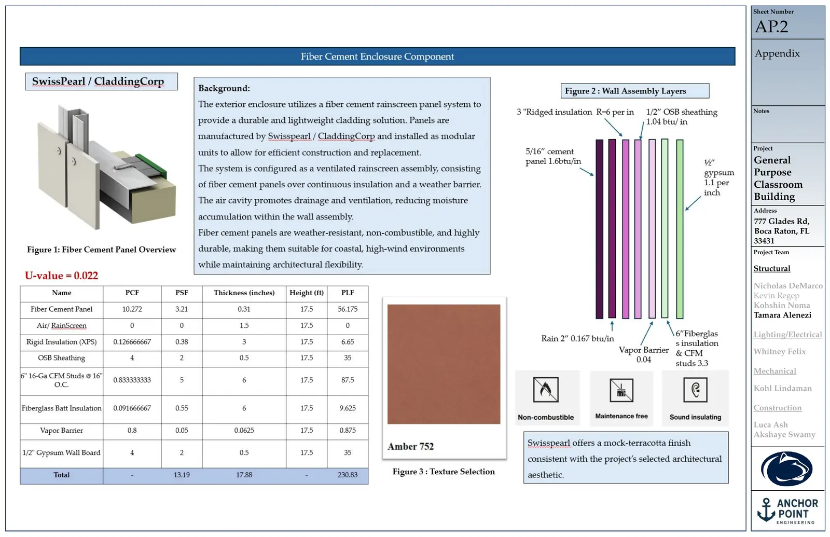
Task: Click the PLF value 56.175
Action: [348, 309]
